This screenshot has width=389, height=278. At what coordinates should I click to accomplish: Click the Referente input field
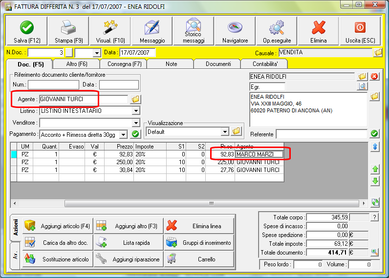(322, 134)
